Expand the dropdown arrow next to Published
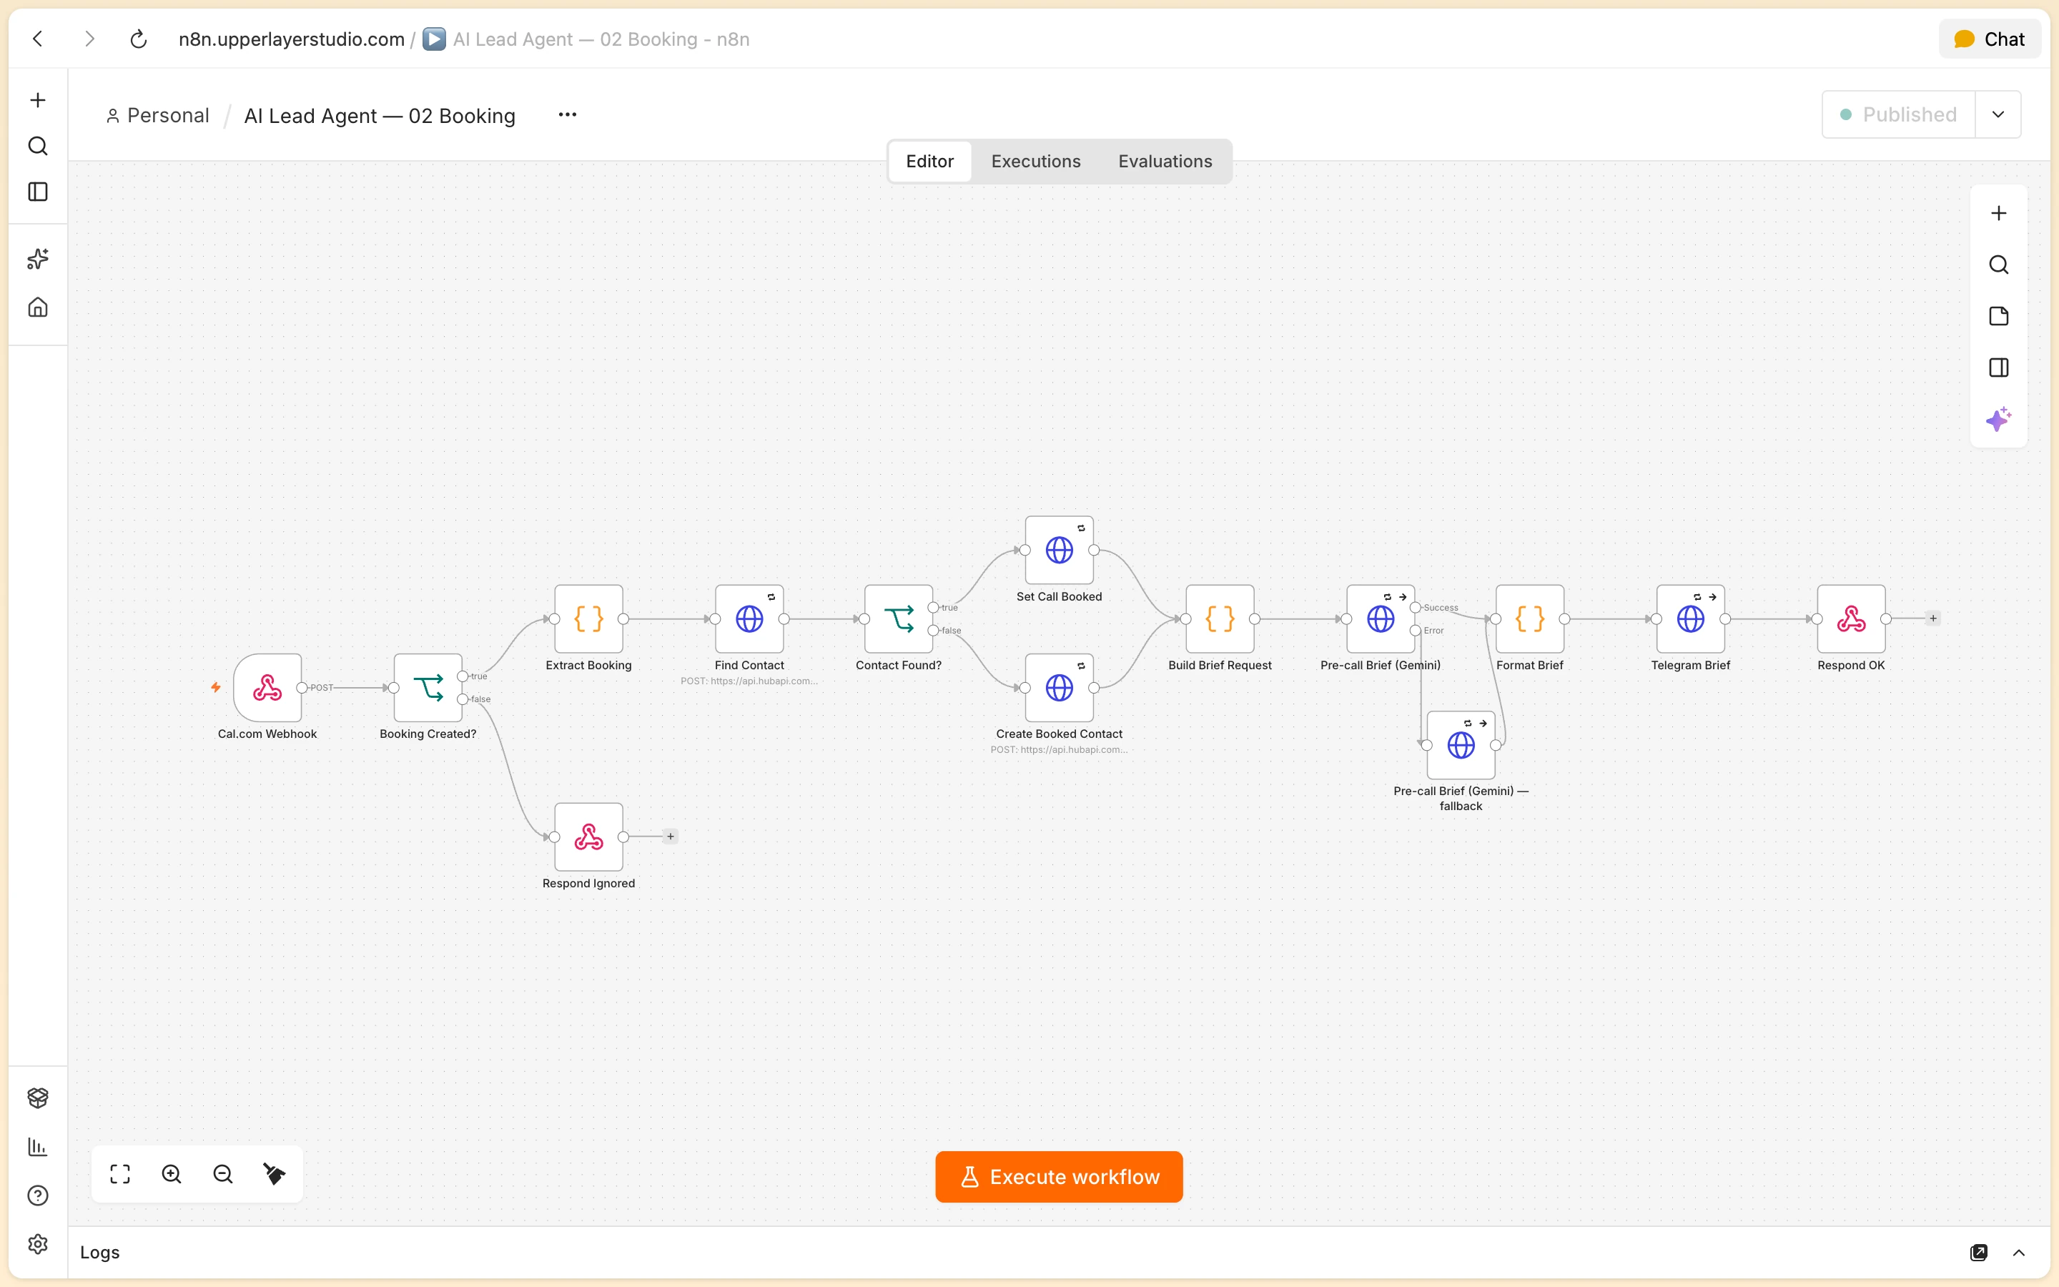2059x1287 pixels. pyautogui.click(x=1998, y=115)
